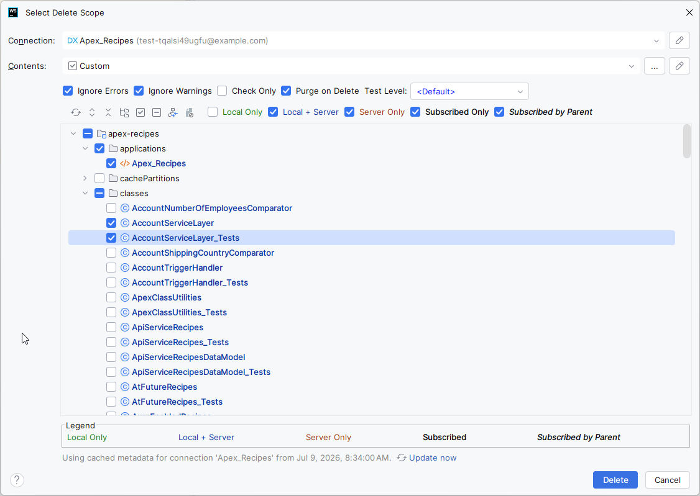
Task: Check the cachePartitions folder checkbox
Action: pyautogui.click(x=99, y=178)
